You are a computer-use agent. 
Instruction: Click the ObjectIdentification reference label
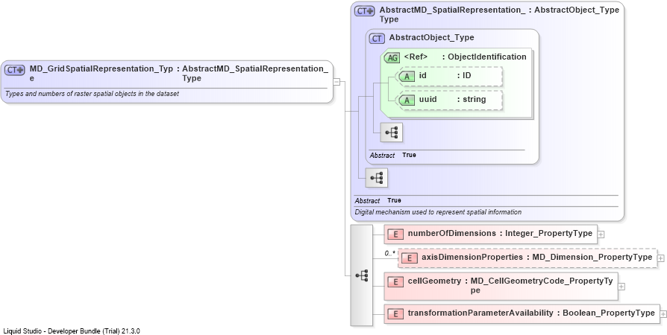coord(487,57)
